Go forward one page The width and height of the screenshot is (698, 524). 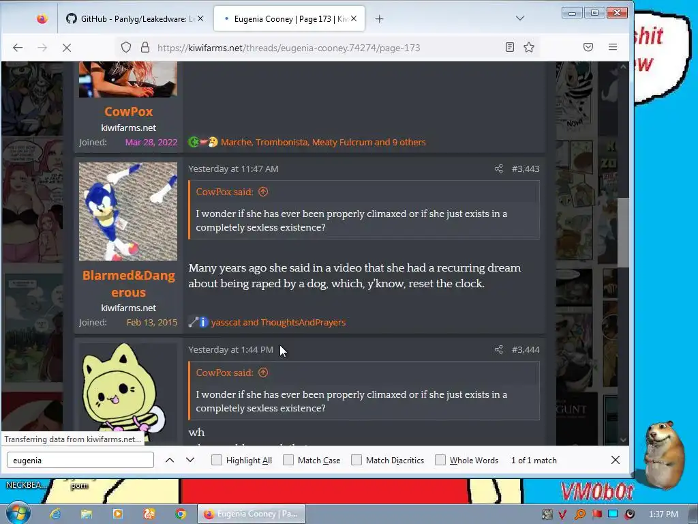[42, 47]
